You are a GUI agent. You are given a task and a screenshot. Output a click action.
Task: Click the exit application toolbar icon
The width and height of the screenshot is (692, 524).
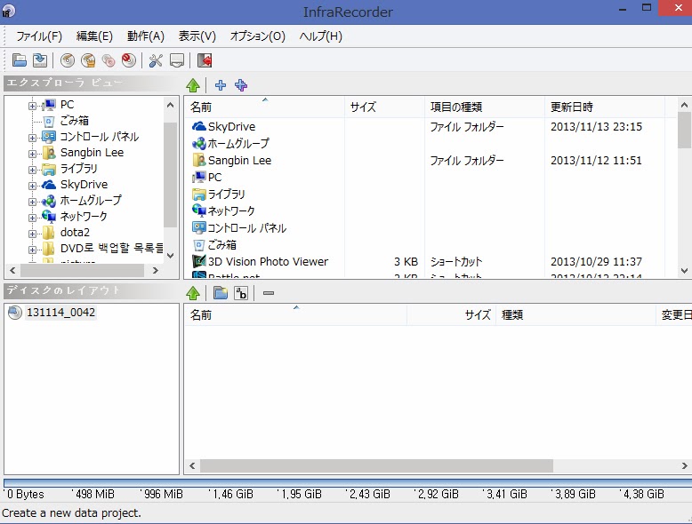click(x=205, y=60)
